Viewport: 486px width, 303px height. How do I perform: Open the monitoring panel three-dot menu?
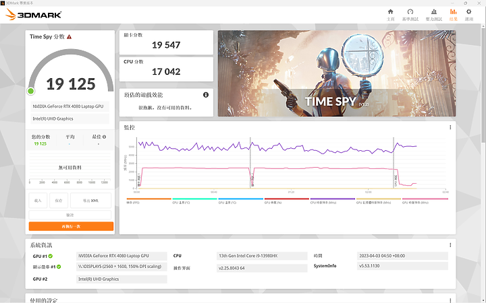pos(450,127)
